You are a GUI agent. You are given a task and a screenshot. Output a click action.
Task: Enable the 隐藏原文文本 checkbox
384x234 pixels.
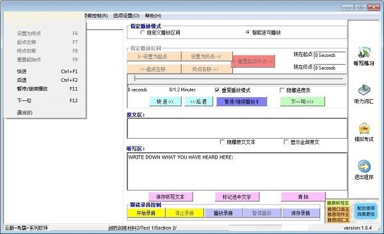[222, 142]
